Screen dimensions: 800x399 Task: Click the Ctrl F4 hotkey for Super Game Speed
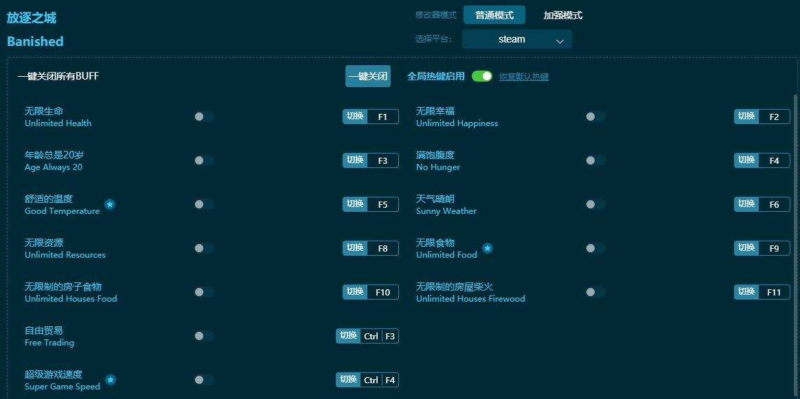point(379,380)
